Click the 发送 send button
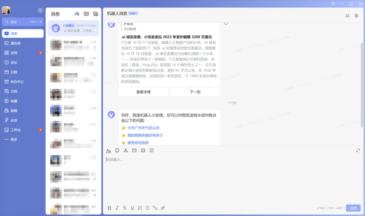Viewport: 365px width, 216px height. (353, 208)
